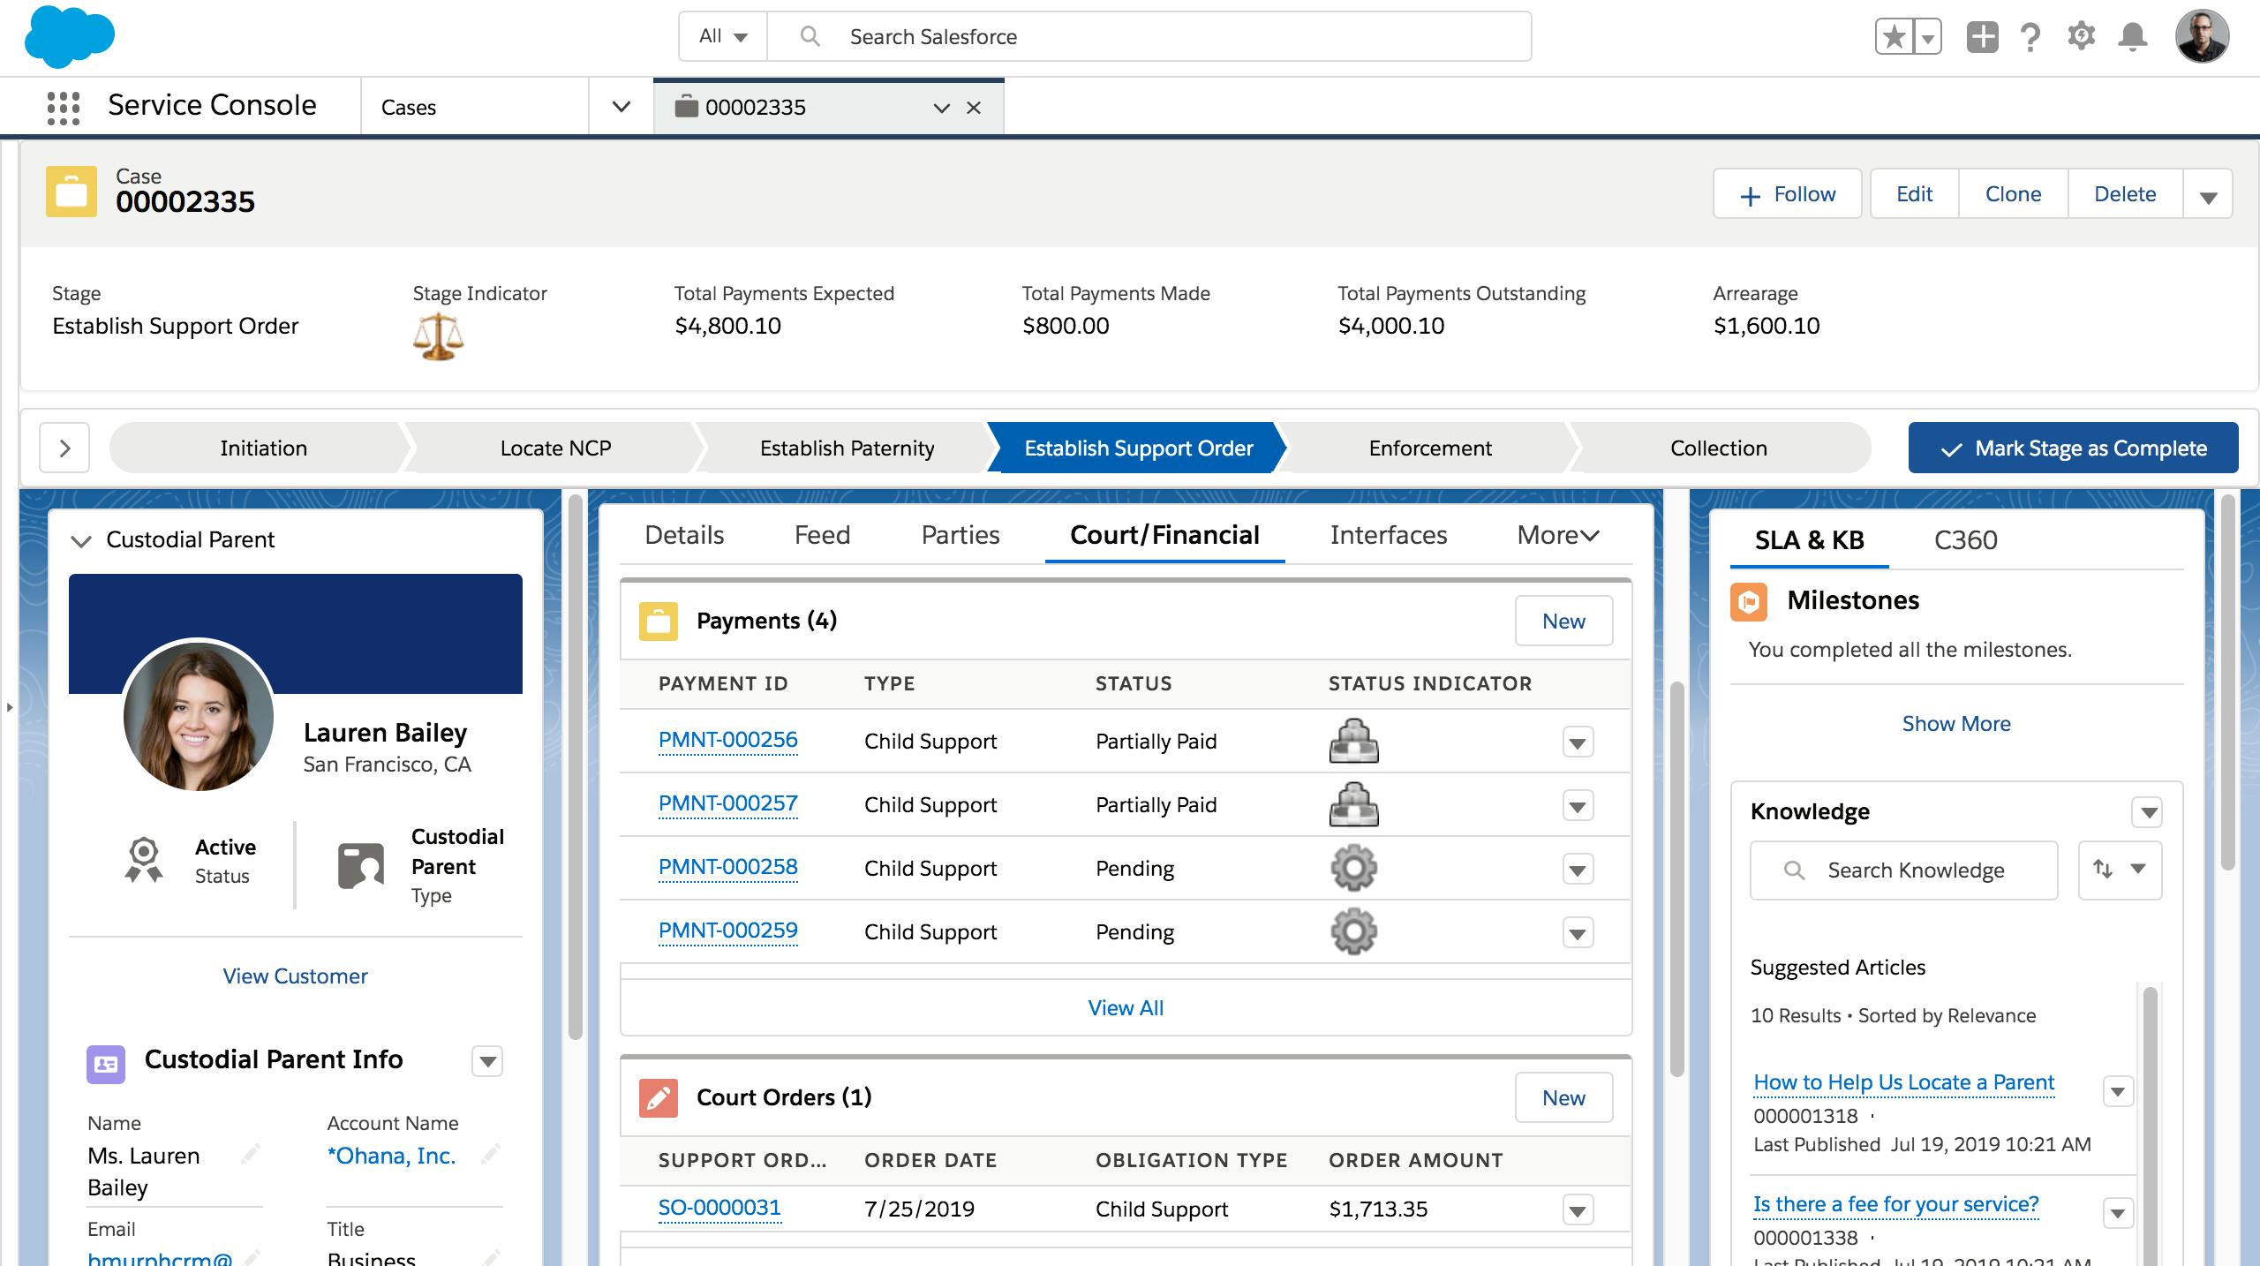Open row actions for SO-0000031
Image resolution: width=2260 pixels, height=1266 pixels.
click(x=1578, y=1209)
